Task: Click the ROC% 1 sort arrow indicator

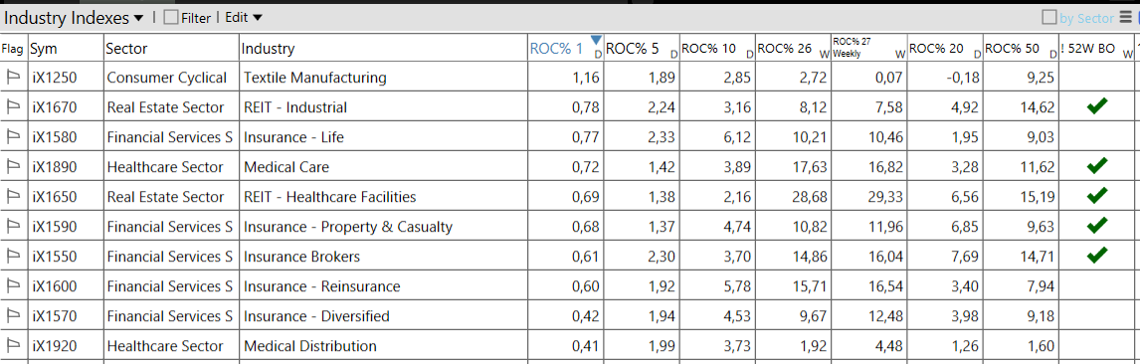Action: (596, 40)
